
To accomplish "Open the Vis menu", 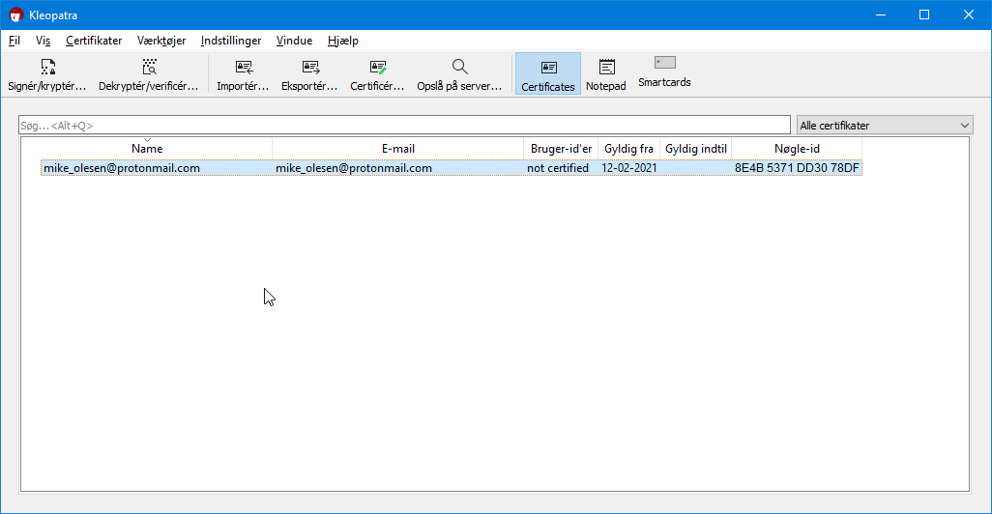I will (43, 41).
